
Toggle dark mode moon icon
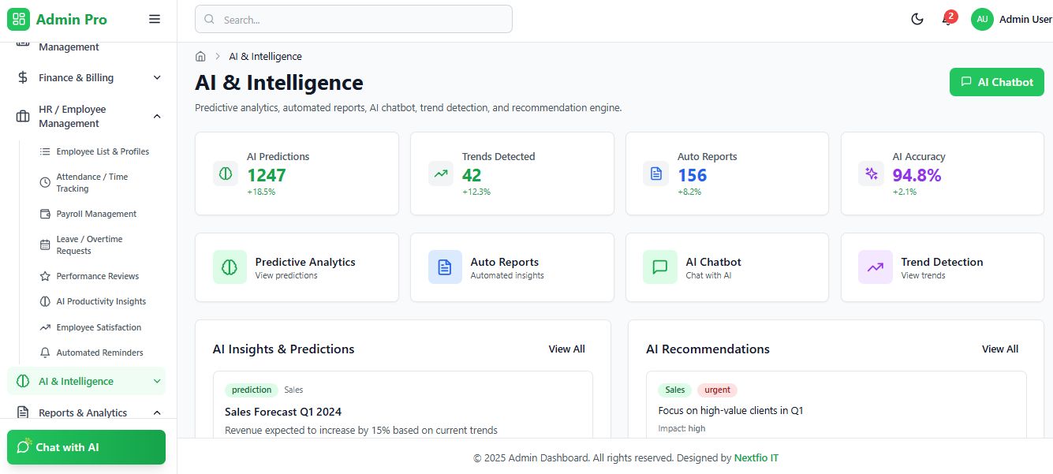click(917, 20)
